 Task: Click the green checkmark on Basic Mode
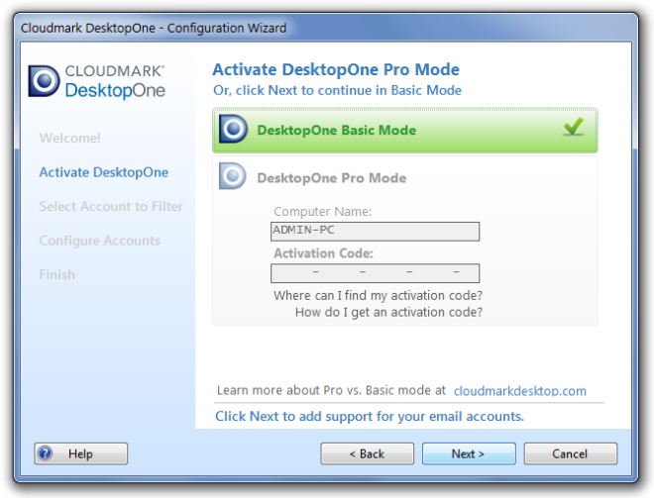(574, 127)
